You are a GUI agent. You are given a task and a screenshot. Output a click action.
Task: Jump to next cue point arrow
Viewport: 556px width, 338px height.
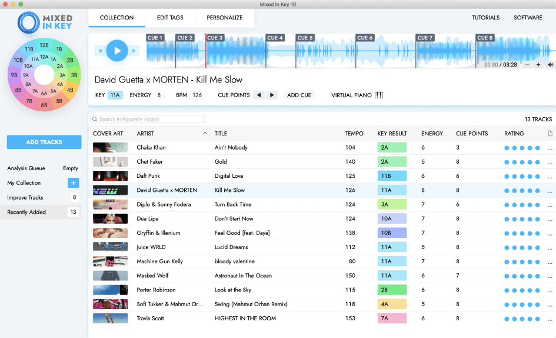(272, 95)
